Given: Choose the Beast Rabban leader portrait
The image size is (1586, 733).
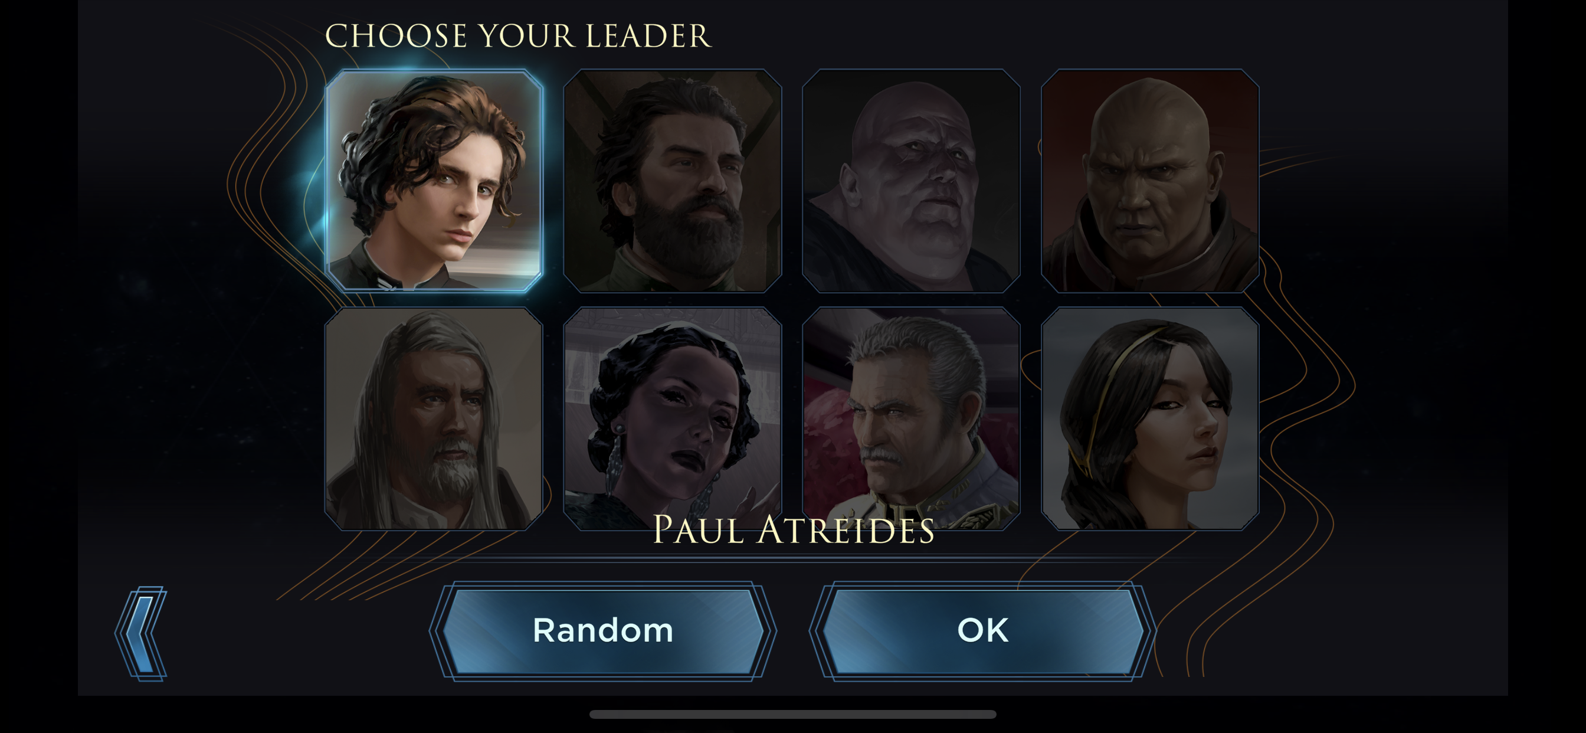Looking at the screenshot, I should tap(1150, 181).
